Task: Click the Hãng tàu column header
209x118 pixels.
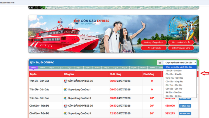Action: [86, 74]
